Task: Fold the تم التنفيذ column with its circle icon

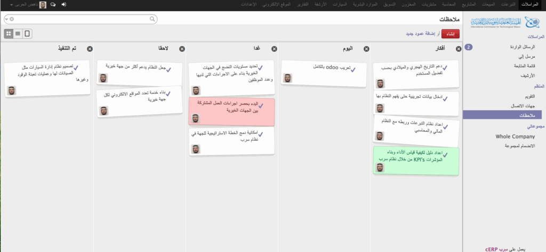Action: (x=90, y=49)
